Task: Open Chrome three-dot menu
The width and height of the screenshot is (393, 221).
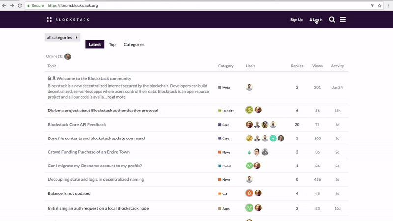Action: pos(389,5)
